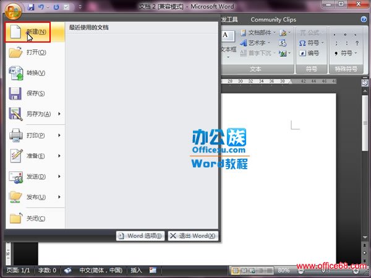Click the date and time icon in 文本 group
Screen dimensions: 371x278
[x=283, y=43]
